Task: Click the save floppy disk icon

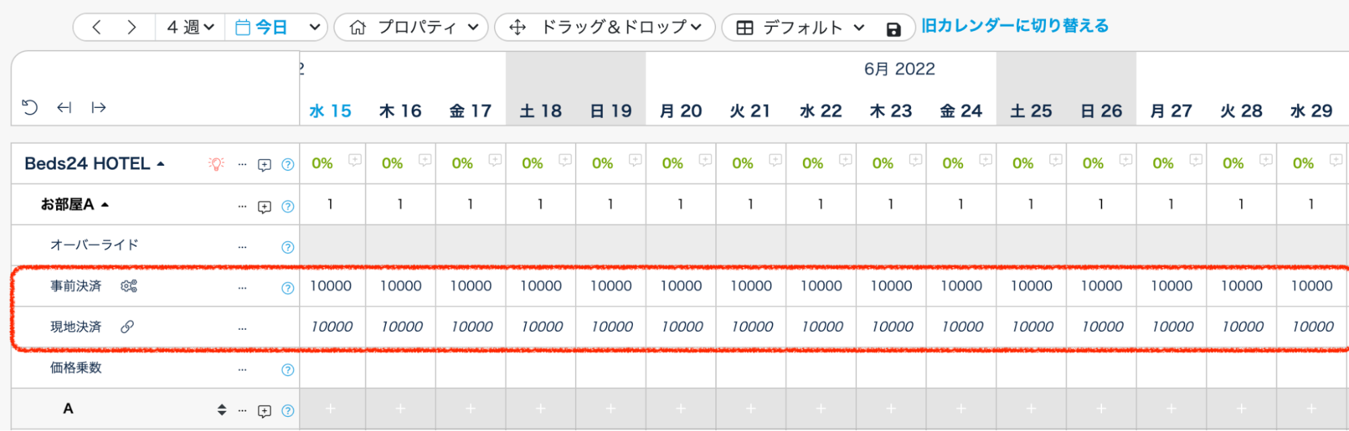Action: [x=893, y=29]
